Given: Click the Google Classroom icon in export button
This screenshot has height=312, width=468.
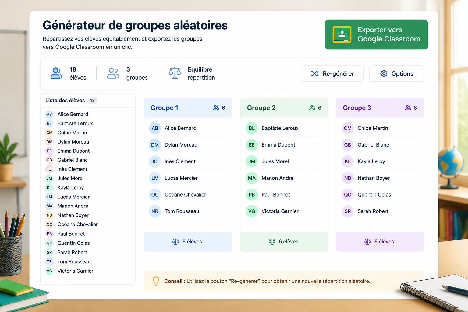Looking at the screenshot, I should pos(342,34).
